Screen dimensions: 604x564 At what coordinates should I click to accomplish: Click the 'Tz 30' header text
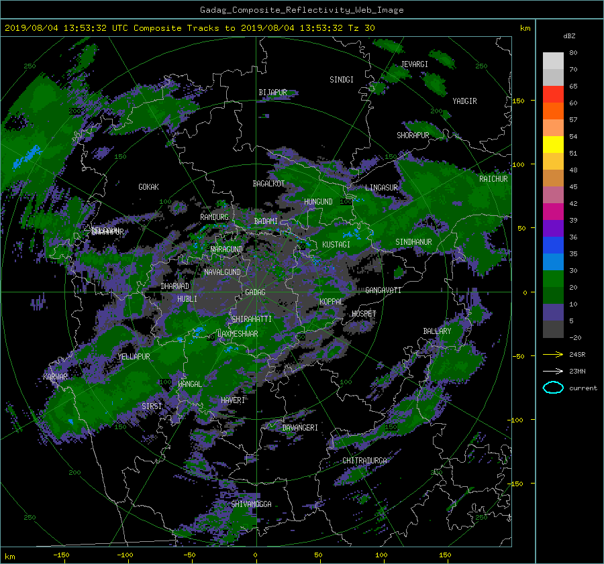pyautogui.click(x=361, y=28)
